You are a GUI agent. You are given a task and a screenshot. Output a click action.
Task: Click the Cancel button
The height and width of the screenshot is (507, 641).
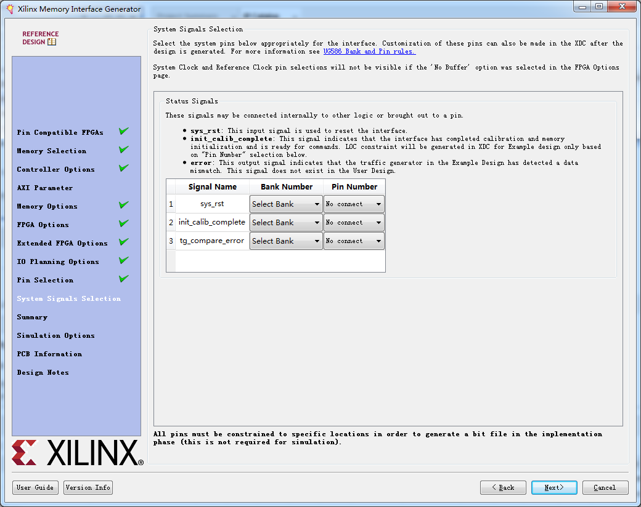click(605, 487)
